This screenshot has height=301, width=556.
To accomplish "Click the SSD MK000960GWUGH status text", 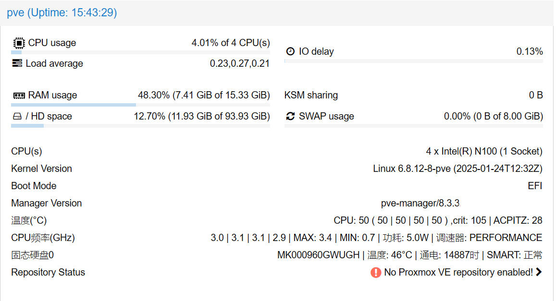I will [x=409, y=255].
